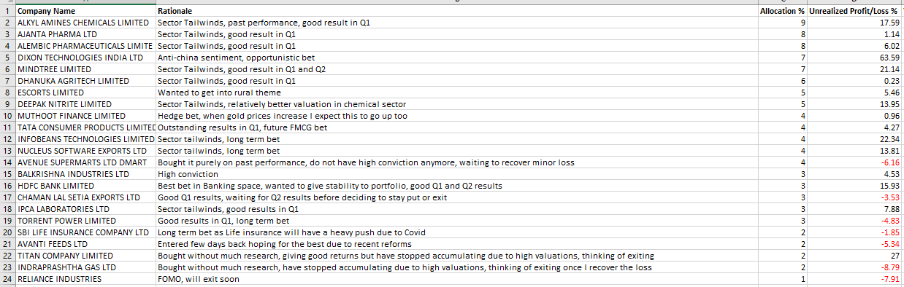This screenshot has width=904, height=287.
Task: Click the Allocation % column header
Action: click(x=782, y=11)
